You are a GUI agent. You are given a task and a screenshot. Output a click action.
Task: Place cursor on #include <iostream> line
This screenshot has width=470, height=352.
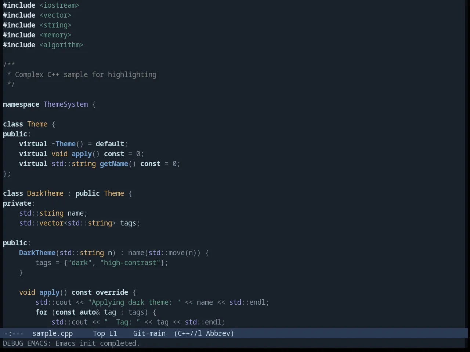41,5
